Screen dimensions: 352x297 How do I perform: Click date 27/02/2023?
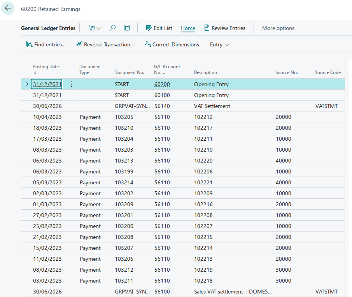47,215
